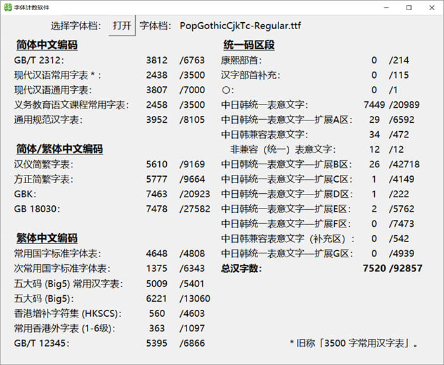Click the 打开 button to choose a font
Image resolution: width=444 pixels, height=365 pixels.
point(122,25)
